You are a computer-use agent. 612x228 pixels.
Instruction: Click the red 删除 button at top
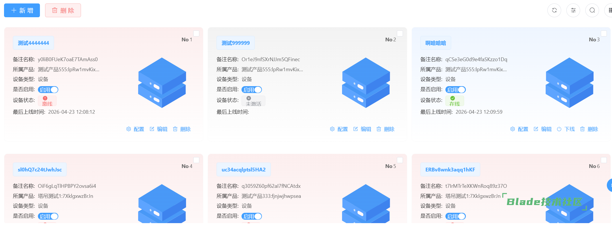click(x=63, y=11)
